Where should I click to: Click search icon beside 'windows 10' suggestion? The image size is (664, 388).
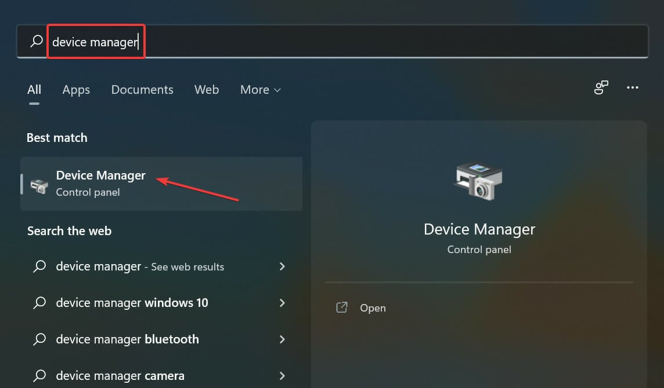39,303
